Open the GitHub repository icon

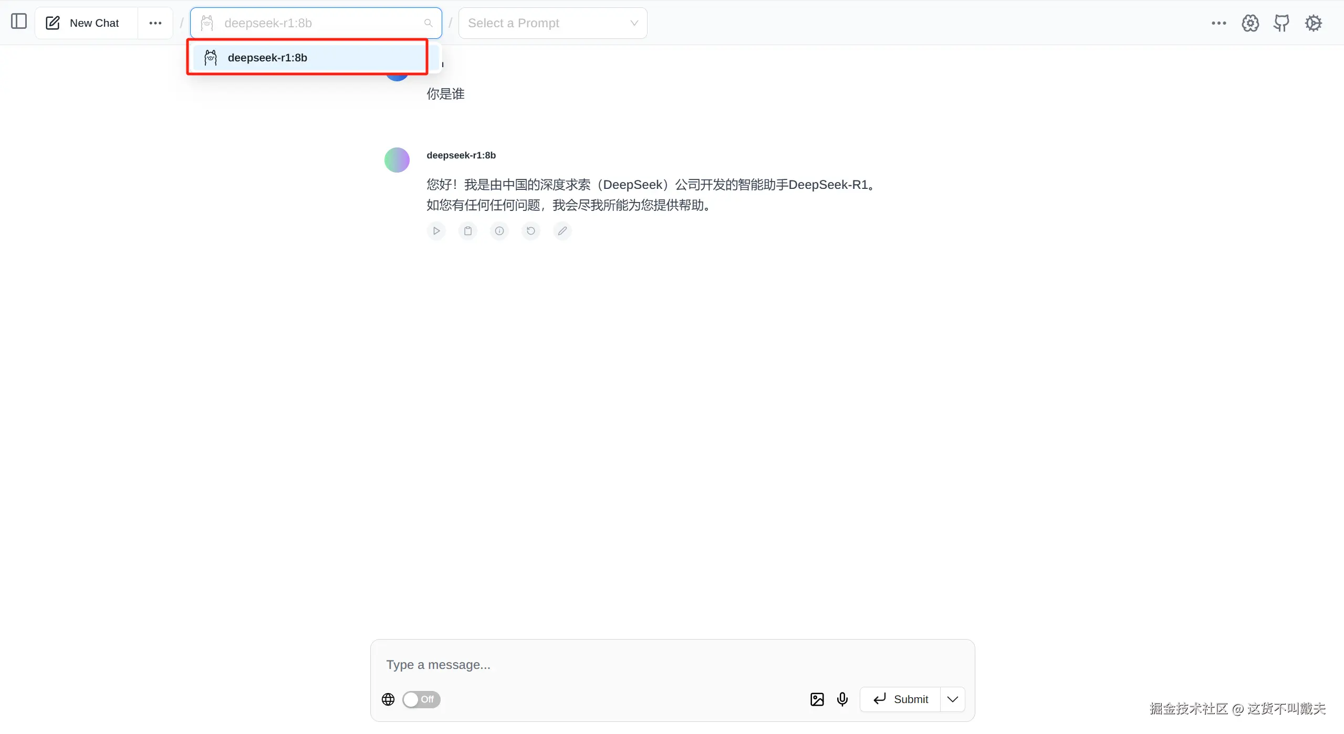point(1282,23)
